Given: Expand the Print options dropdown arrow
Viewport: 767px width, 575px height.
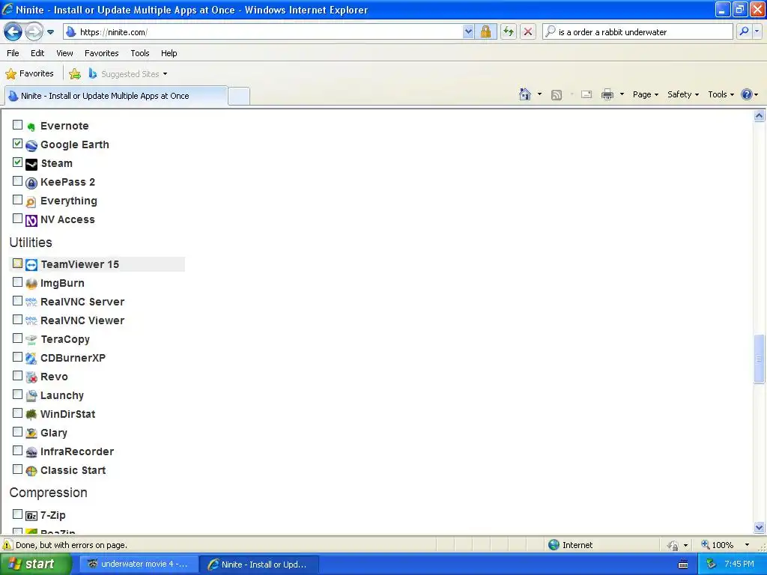Looking at the screenshot, I should (x=622, y=94).
